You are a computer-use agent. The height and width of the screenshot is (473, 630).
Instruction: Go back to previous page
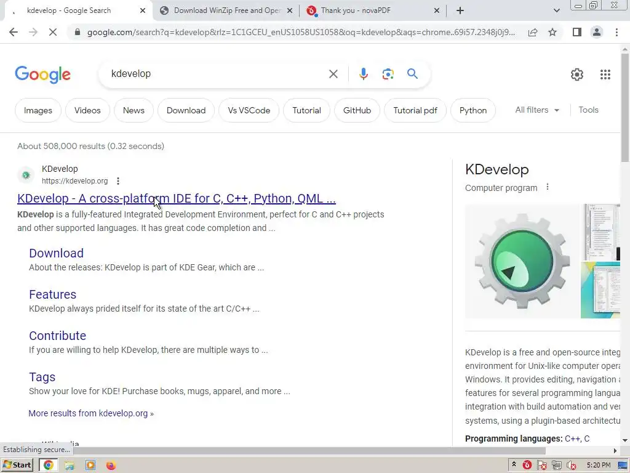click(x=14, y=32)
